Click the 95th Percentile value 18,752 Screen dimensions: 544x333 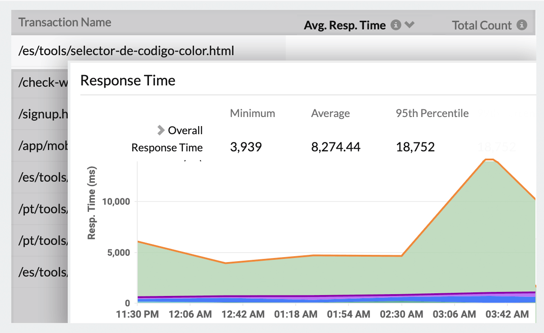[x=415, y=146]
